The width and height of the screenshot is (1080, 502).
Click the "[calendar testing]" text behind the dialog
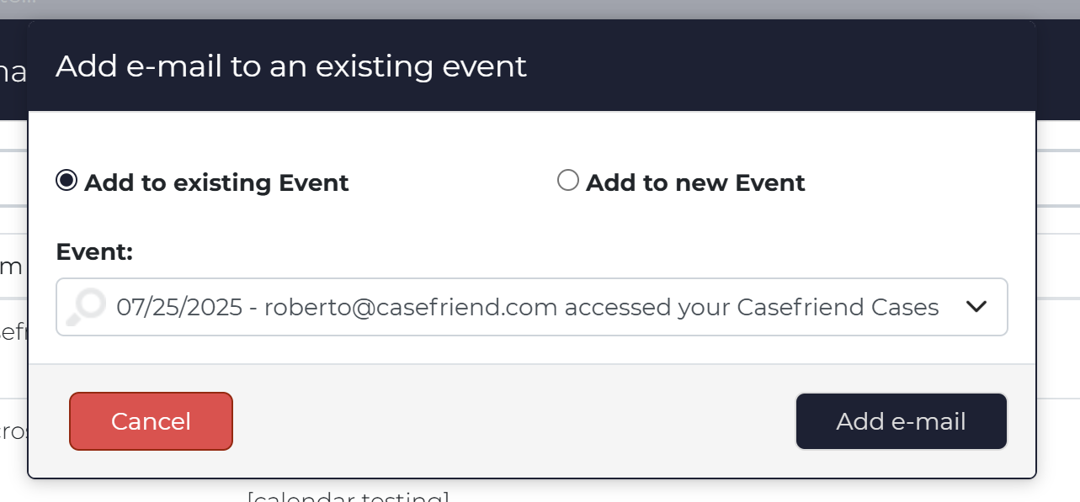[x=348, y=495]
